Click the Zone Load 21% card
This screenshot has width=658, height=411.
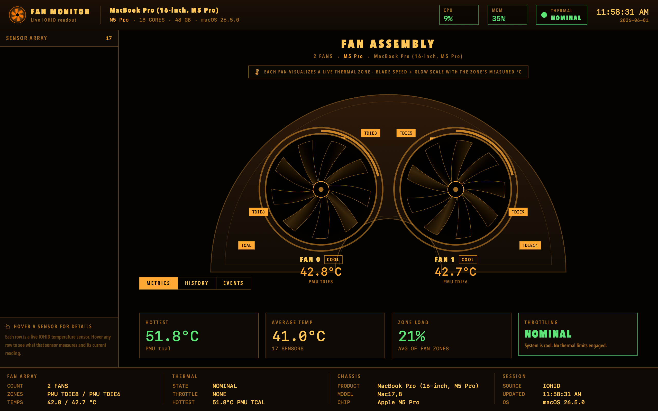tap(451, 335)
